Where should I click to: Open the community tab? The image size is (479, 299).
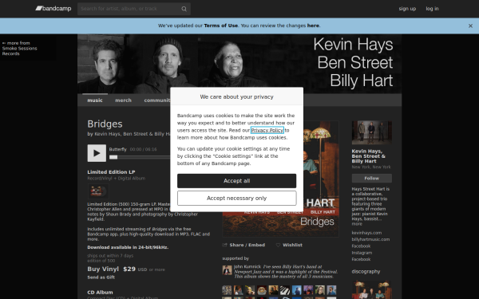(157, 100)
